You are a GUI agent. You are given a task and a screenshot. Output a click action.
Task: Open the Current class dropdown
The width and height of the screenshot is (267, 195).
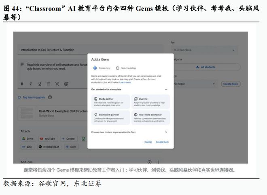click(204, 50)
